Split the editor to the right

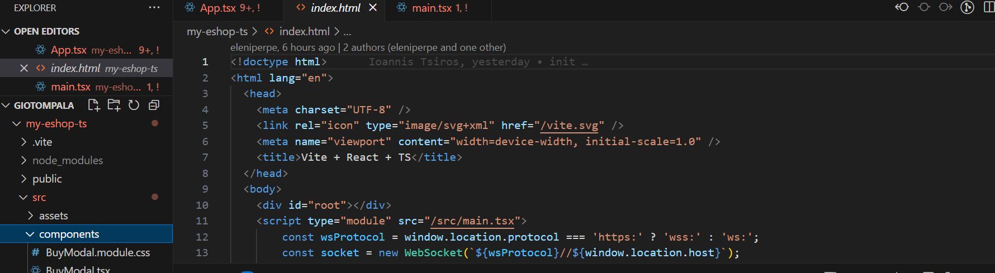coord(989,7)
